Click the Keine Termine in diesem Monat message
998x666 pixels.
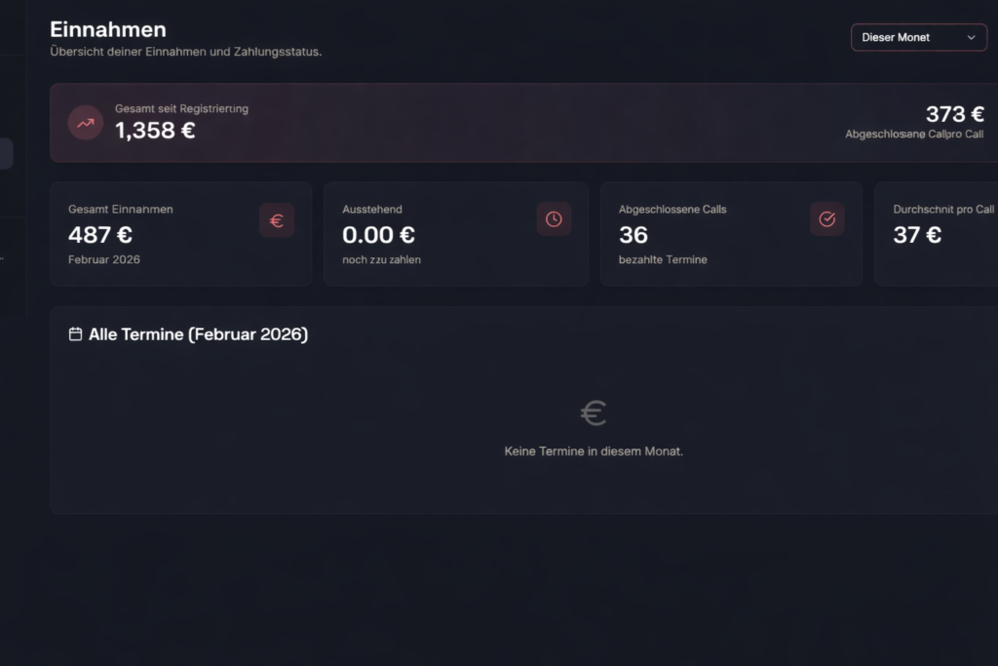[x=594, y=451]
